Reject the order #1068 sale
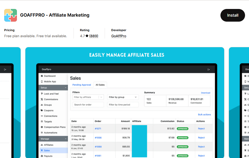249x158 pixels. coord(201,147)
